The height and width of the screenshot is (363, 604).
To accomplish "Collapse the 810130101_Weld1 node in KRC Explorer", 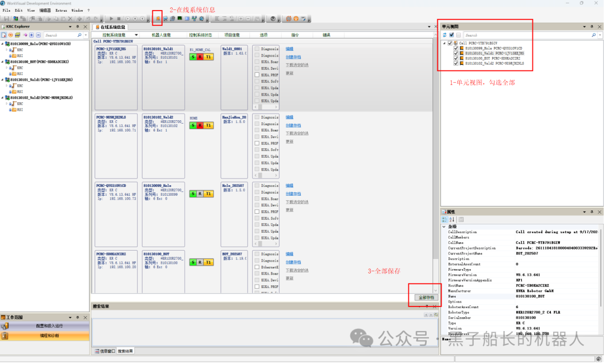I will pos(3,79).
